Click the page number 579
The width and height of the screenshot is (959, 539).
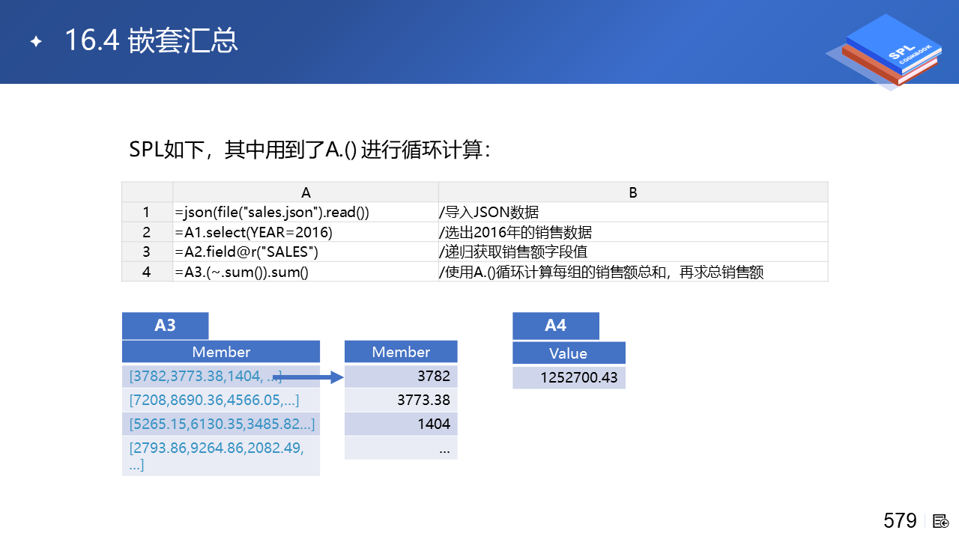900,520
